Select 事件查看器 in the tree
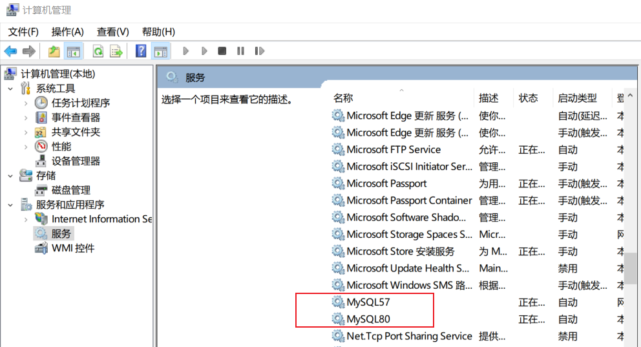Screen dimensions: 641x347 tap(76, 118)
